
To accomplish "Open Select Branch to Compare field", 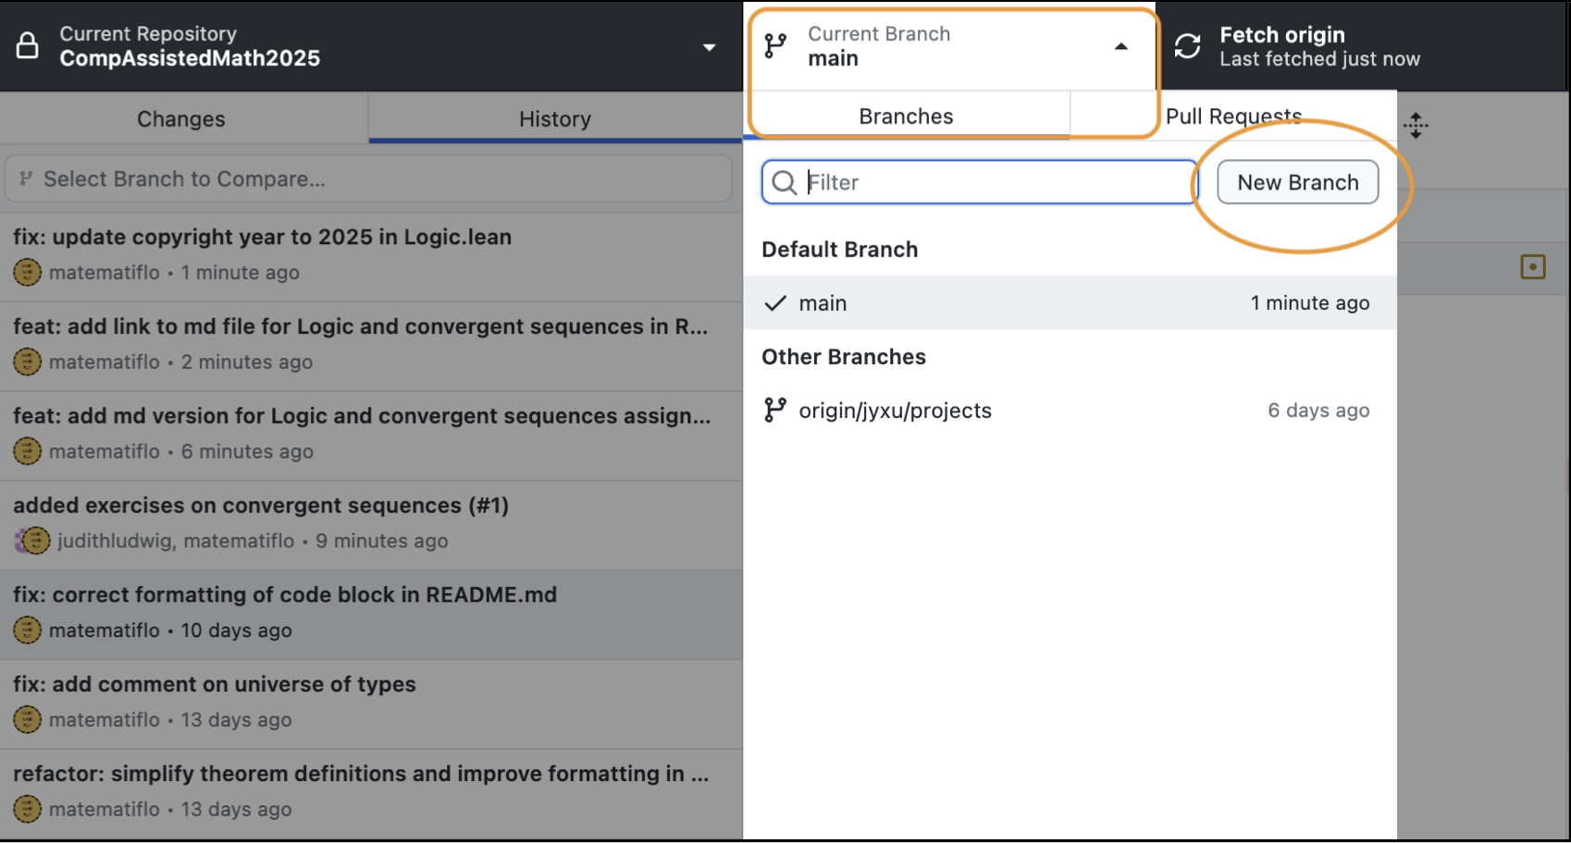I will (370, 179).
